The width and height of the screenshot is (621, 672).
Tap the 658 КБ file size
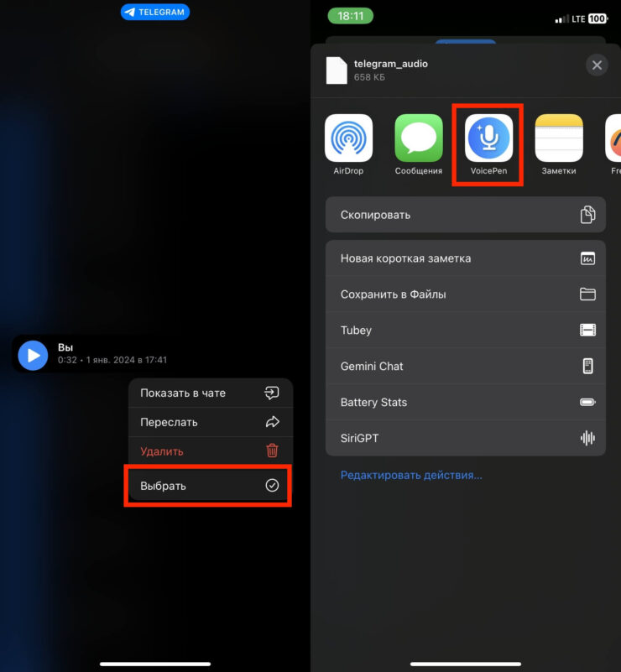[369, 77]
